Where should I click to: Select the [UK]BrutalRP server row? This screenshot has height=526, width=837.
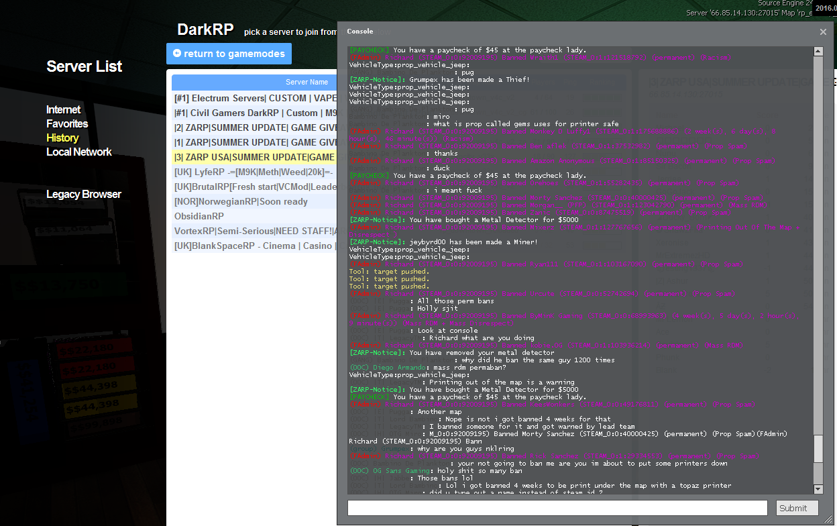pos(255,187)
